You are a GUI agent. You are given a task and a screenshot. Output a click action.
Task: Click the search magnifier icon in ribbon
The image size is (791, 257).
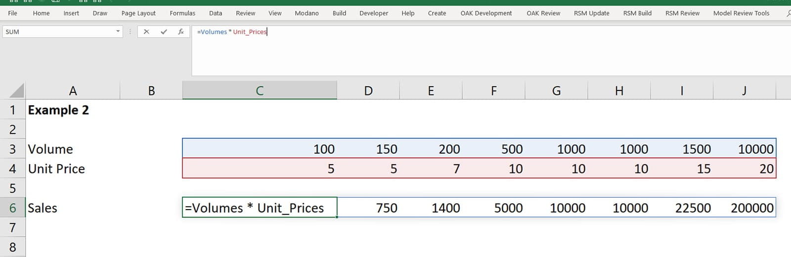coord(788,13)
